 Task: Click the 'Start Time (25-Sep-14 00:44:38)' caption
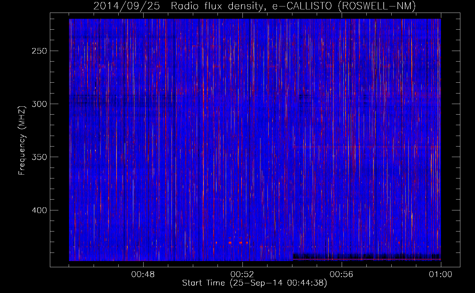pyautogui.click(x=255, y=283)
